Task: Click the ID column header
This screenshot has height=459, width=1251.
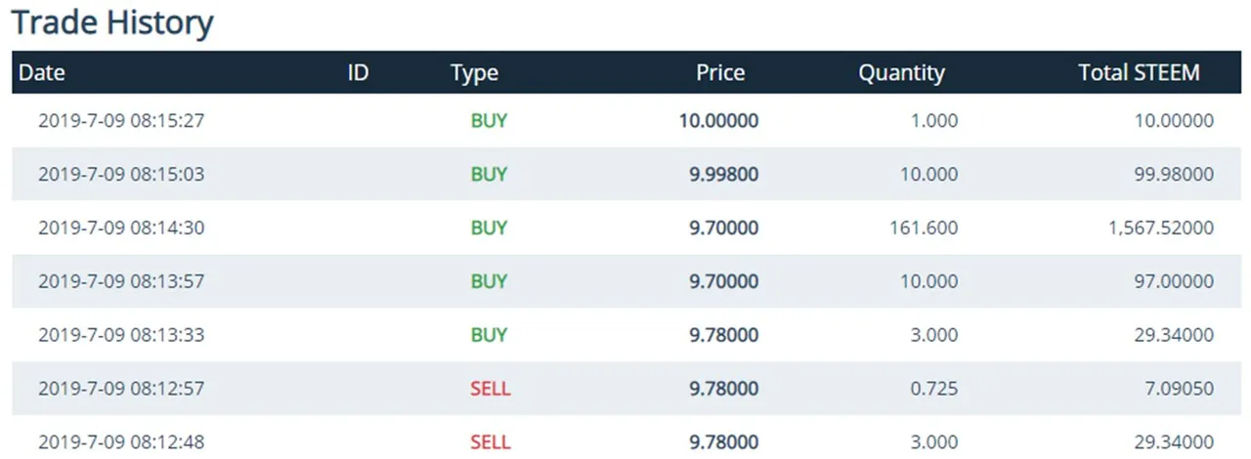Action: (x=358, y=72)
